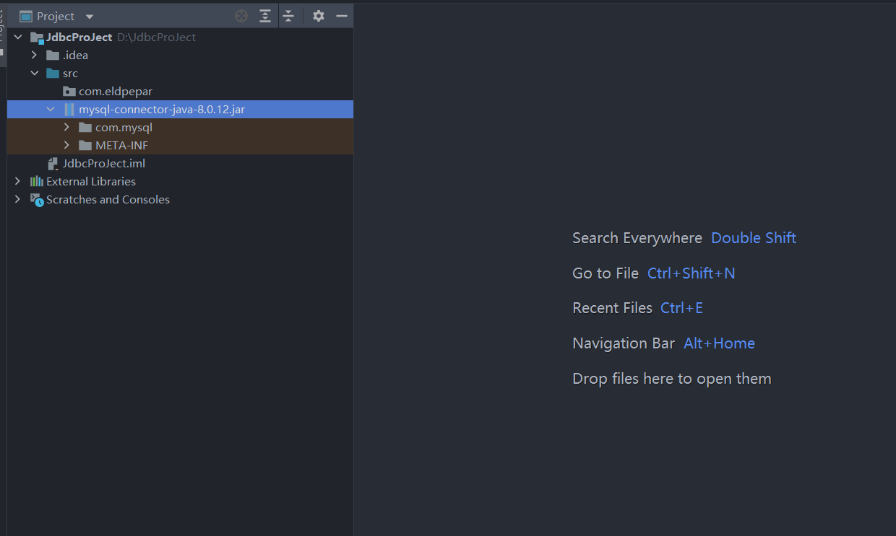Select the META-INF label

click(x=121, y=145)
